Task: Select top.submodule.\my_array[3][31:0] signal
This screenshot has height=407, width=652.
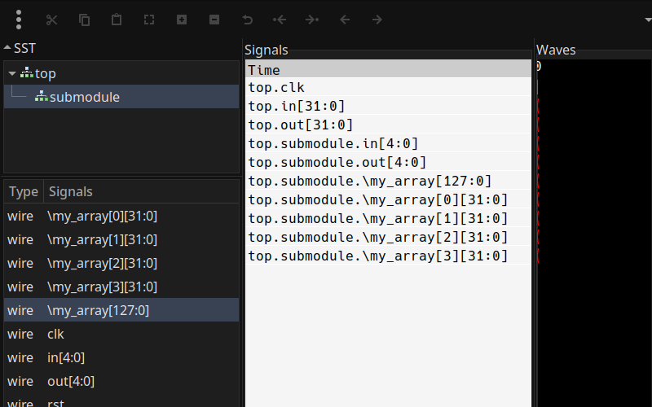Action: pyautogui.click(x=389, y=256)
